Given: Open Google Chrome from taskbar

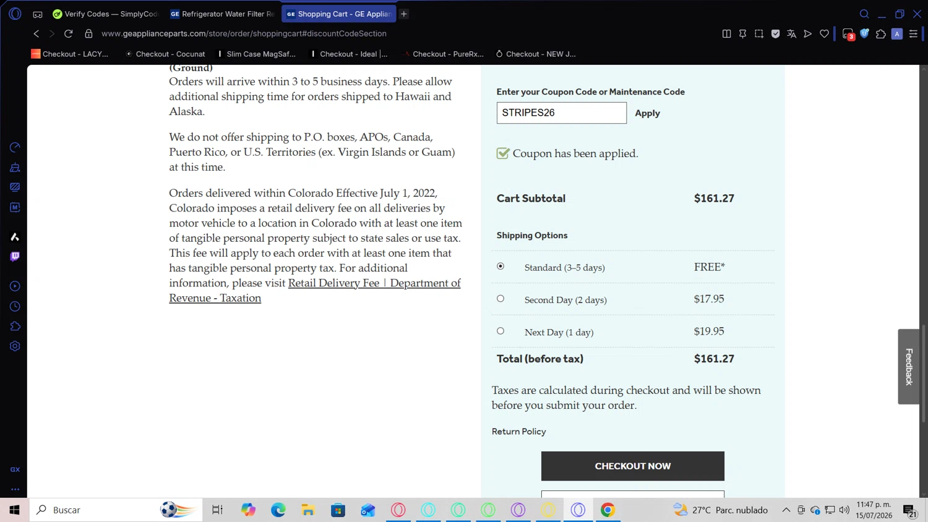Looking at the screenshot, I should pyautogui.click(x=608, y=510).
